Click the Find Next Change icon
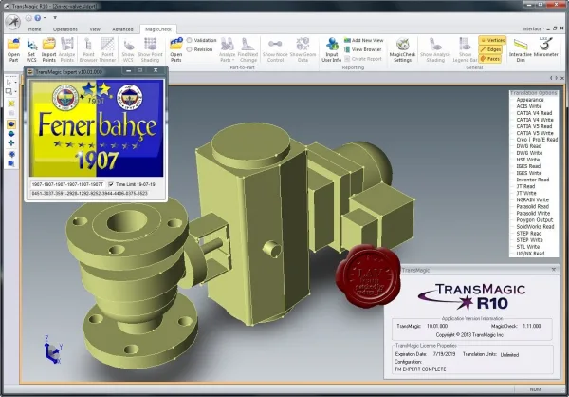The width and height of the screenshot is (569, 397). pyautogui.click(x=248, y=44)
